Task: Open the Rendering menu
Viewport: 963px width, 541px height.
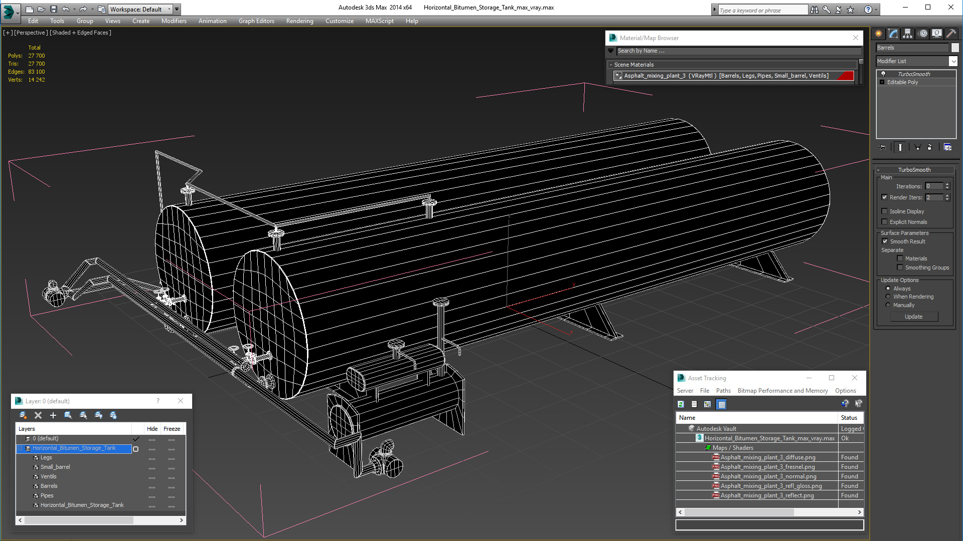Action: click(299, 21)
